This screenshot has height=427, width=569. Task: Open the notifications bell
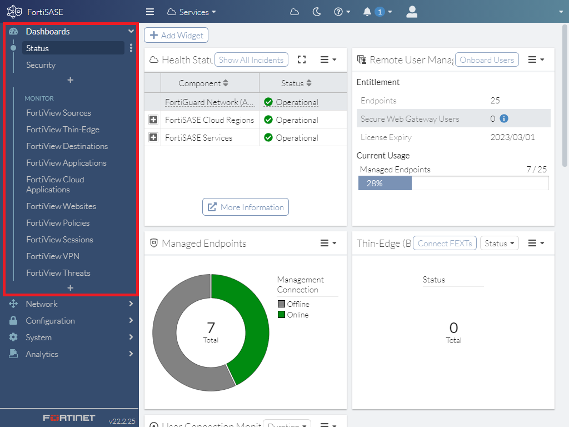coord(367,12)
